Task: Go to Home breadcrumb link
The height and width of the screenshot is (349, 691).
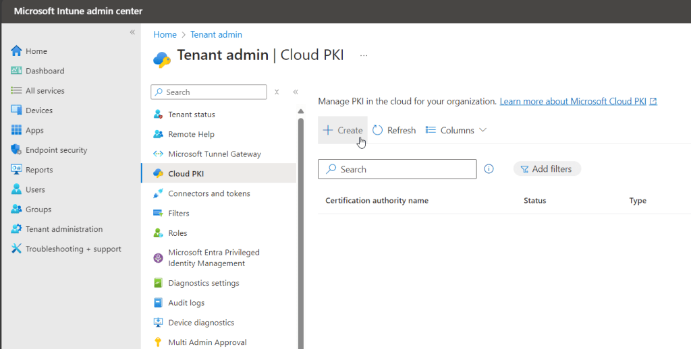Action: [x=165, y=34]
